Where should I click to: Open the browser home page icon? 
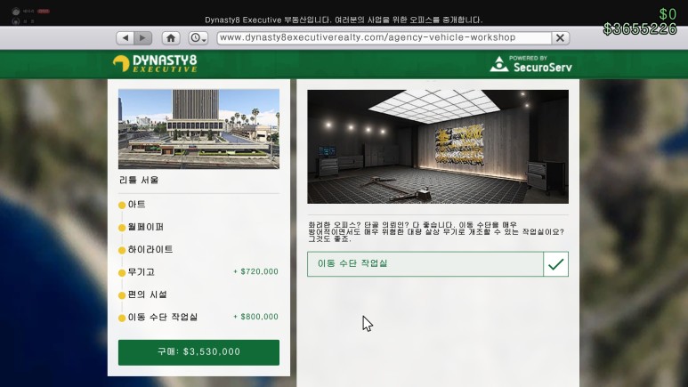[x=171, y=38]
